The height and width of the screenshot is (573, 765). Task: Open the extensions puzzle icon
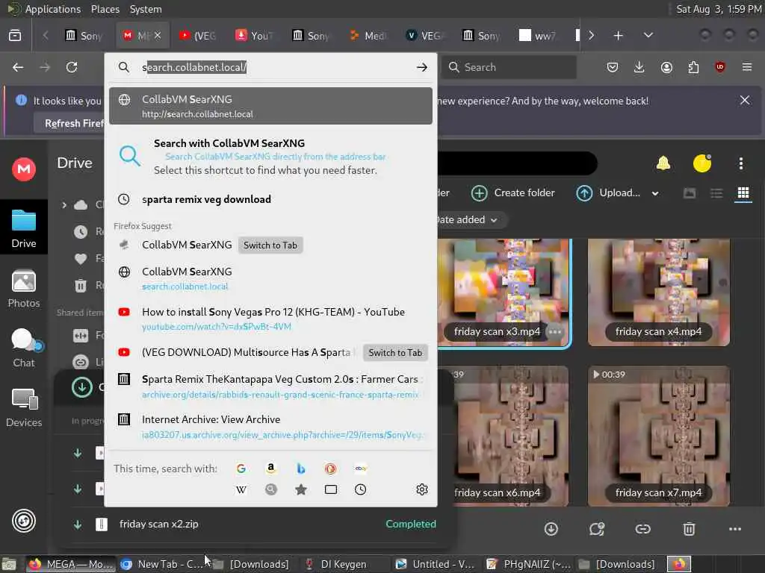[x=693, y=67]
